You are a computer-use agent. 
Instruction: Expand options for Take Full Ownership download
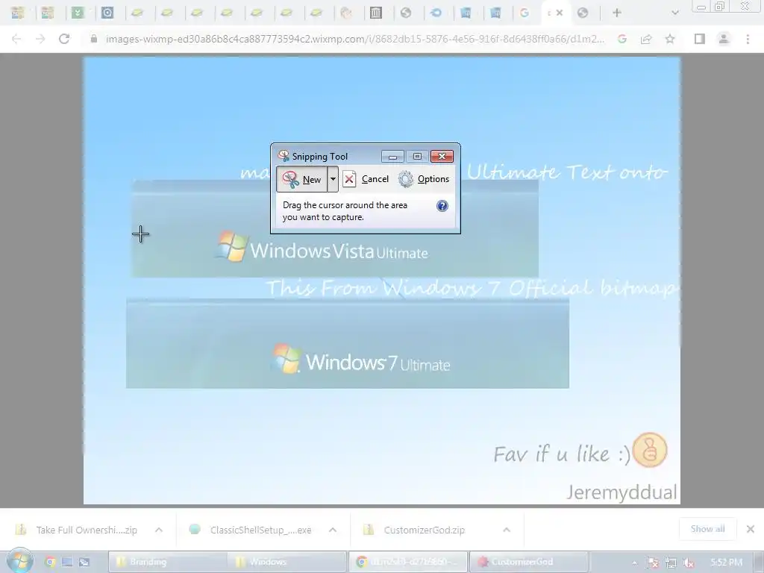(x=159, y=530)
